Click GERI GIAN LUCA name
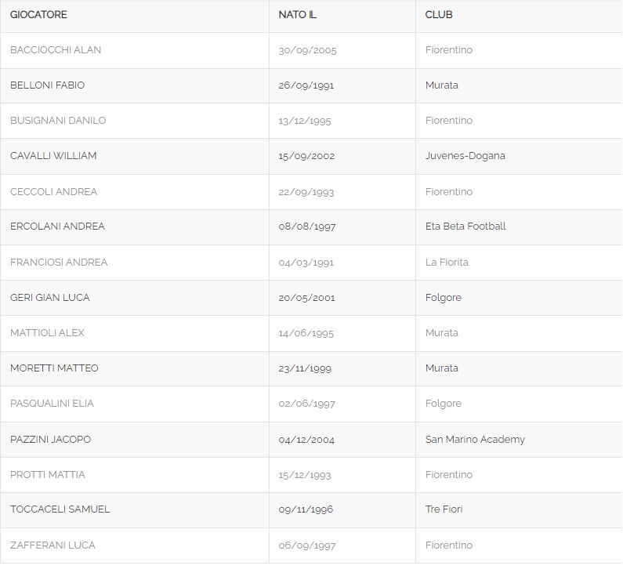This screenshot has width=623, height=569. pyautogui.click(x=50, y=298)
